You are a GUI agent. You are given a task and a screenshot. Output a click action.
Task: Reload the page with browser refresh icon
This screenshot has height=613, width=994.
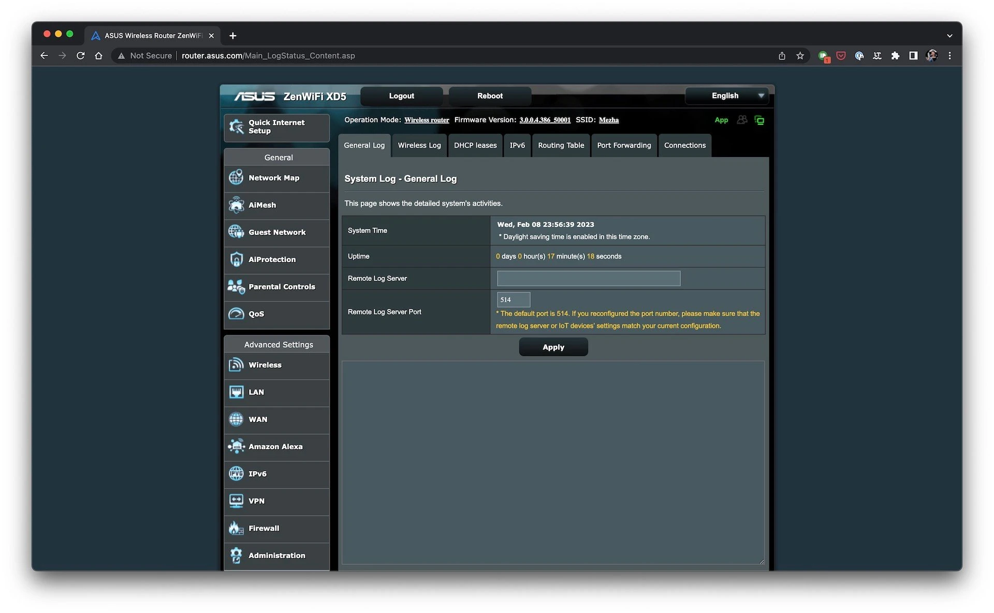coord(80,55)
